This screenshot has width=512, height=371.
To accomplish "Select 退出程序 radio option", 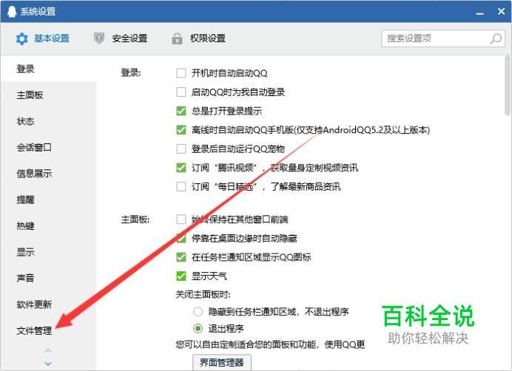I will (x=198, y=328).
